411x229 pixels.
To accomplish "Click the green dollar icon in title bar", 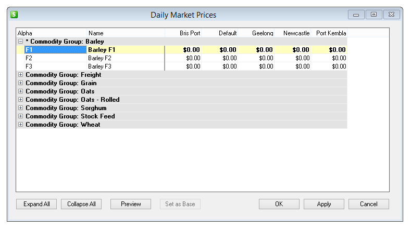I will 14,15.
